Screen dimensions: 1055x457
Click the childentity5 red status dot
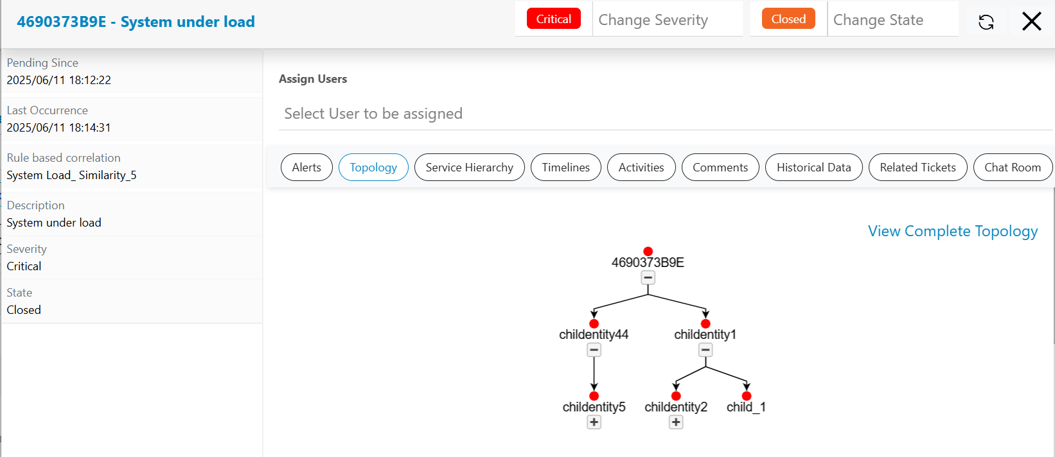coord(594,396)
